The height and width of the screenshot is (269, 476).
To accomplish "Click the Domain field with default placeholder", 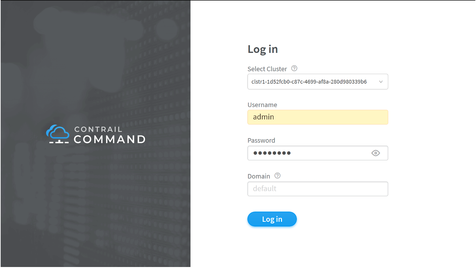I will [x=317, y=189].
